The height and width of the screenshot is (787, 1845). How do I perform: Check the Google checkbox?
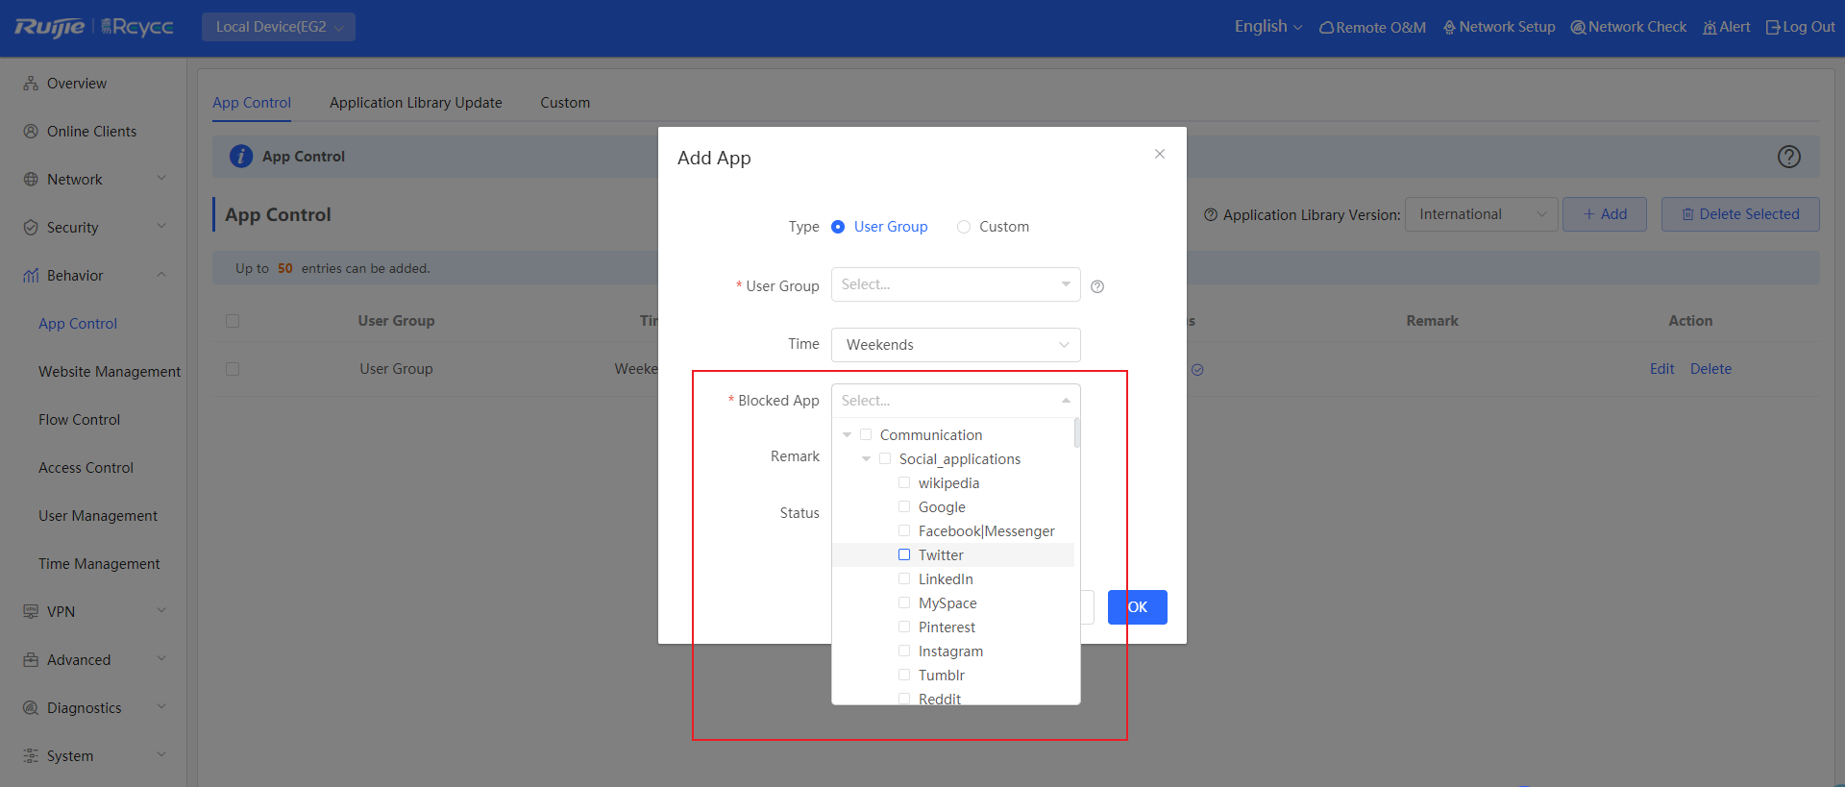click(x=904, y=506)
